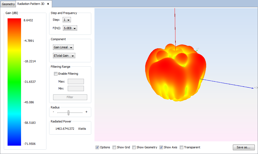Click the plus sign beside Radius slider
The image size is (258, 154).
(86, 112)
